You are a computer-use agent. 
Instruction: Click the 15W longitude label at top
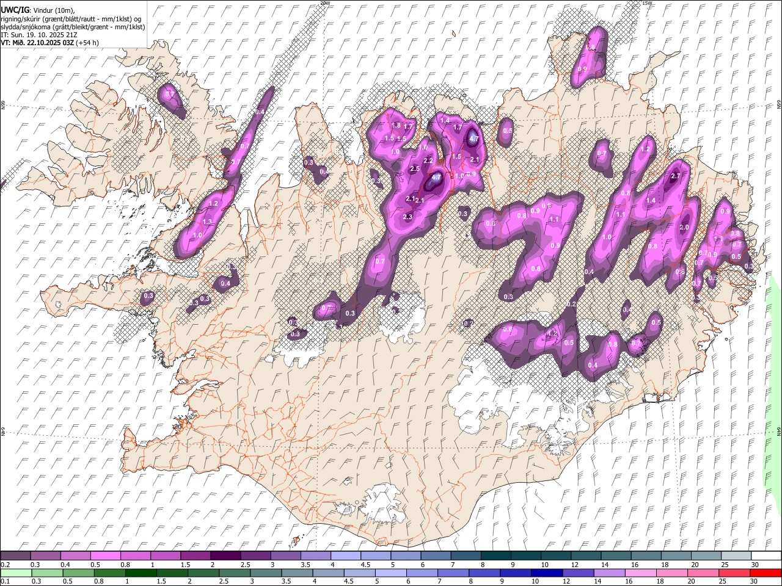pos(646,3)
